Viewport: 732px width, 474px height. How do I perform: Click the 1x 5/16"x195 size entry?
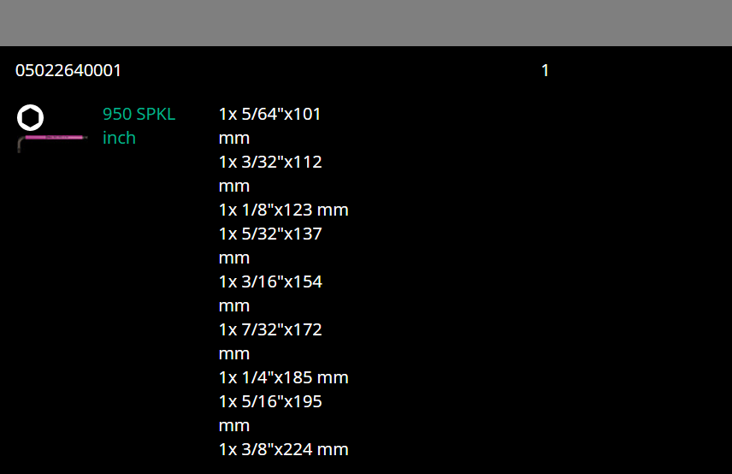[270, 401]
